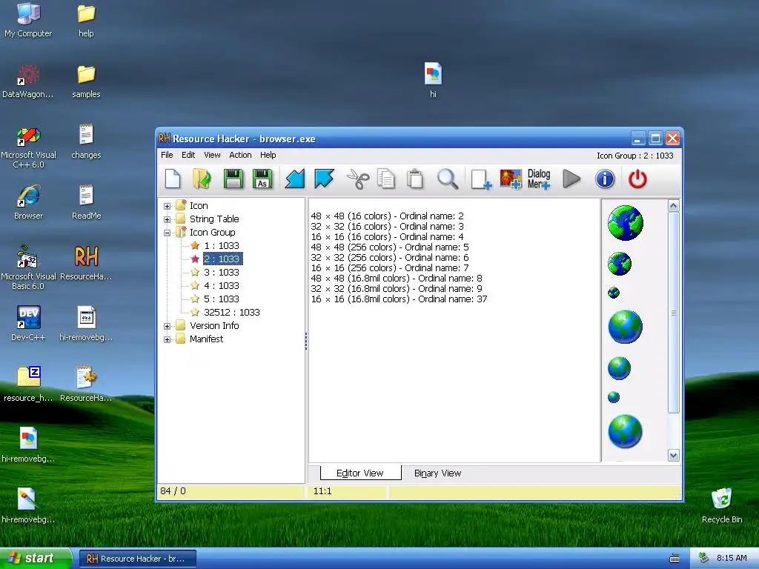Click the DataWagon desktop shortcut
Screen dimensions: 759x569
(28, 81)
